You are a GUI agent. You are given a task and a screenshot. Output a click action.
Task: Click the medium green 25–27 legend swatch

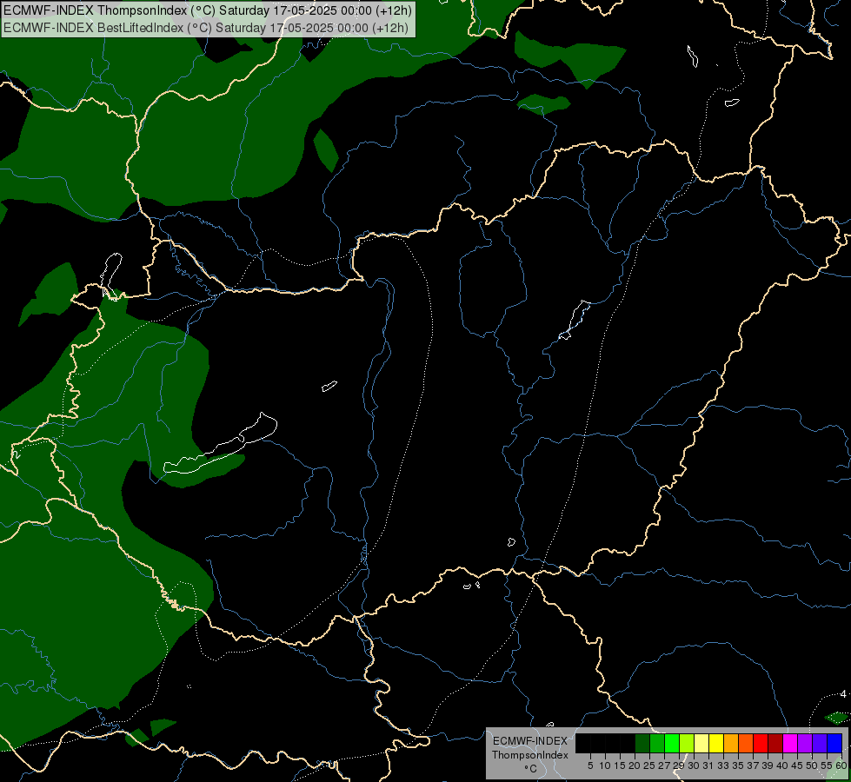(657, 743)
